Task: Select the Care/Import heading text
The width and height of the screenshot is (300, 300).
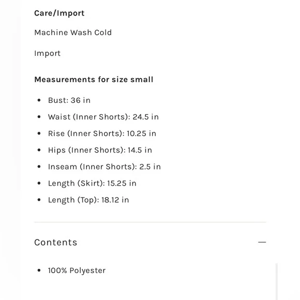Action: tap(59, 13)
